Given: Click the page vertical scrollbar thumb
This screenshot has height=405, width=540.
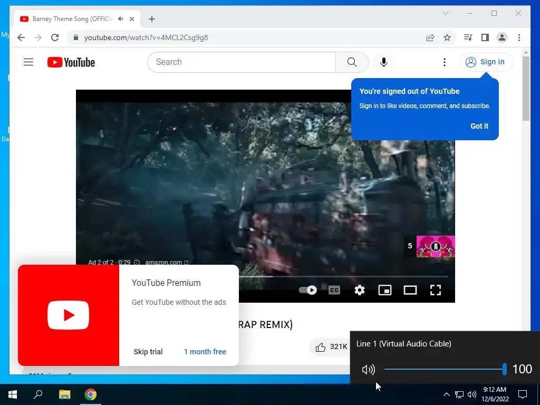Looking at the screenshot, I should pos(526,88).
